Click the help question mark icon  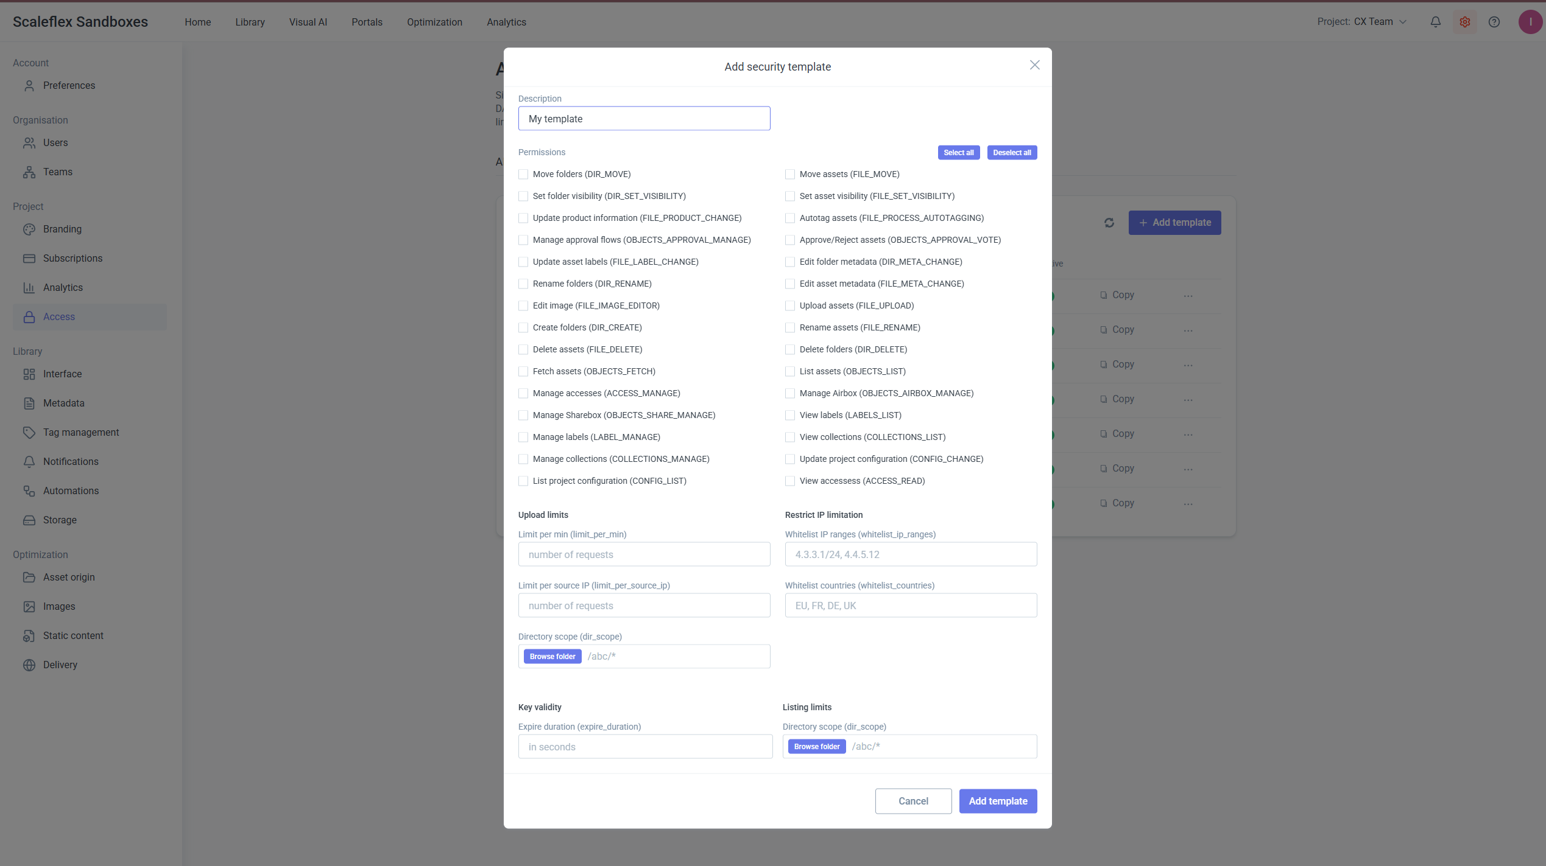tap(1494, 22)
